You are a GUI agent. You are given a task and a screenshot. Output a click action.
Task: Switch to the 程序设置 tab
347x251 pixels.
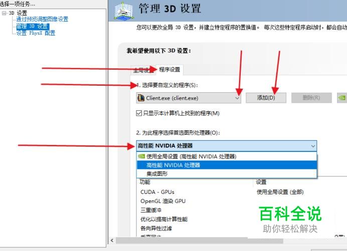click(x=169, y=70)
